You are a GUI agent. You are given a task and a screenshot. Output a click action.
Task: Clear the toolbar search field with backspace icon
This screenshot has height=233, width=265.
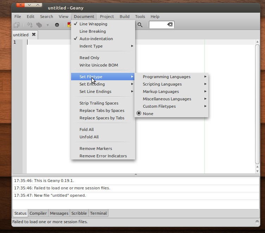click(x=170, y=25)
